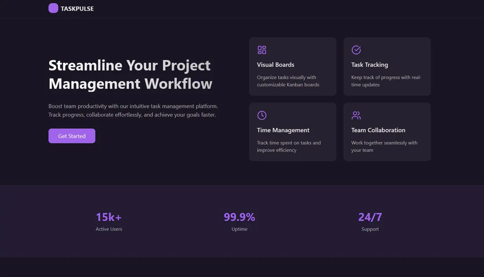This screenshot has width=484, height=277.
Task: Click the 'Boost team productivity' paragraph
Action: [133, 111]
